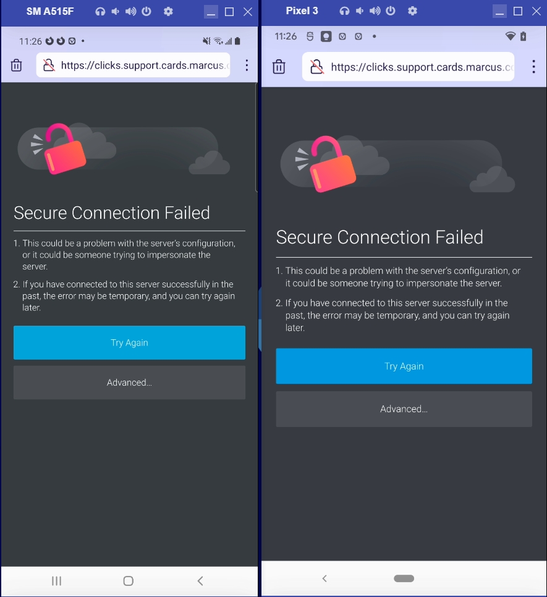This screenshot has height=597, width=547.
Task: Click the speaker icon in the SM A515F toolbar
Action: tap(116, 11)
